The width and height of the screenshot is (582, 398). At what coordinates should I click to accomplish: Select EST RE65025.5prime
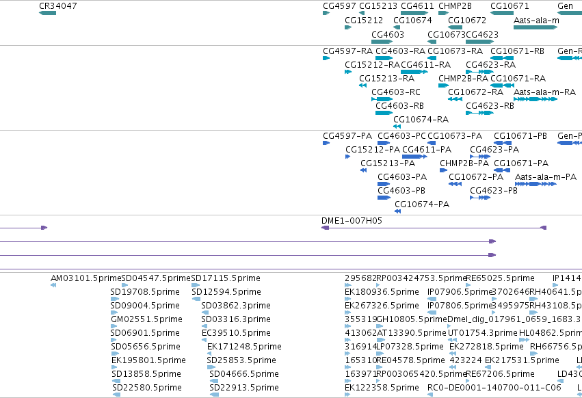[x=468, y=285]
